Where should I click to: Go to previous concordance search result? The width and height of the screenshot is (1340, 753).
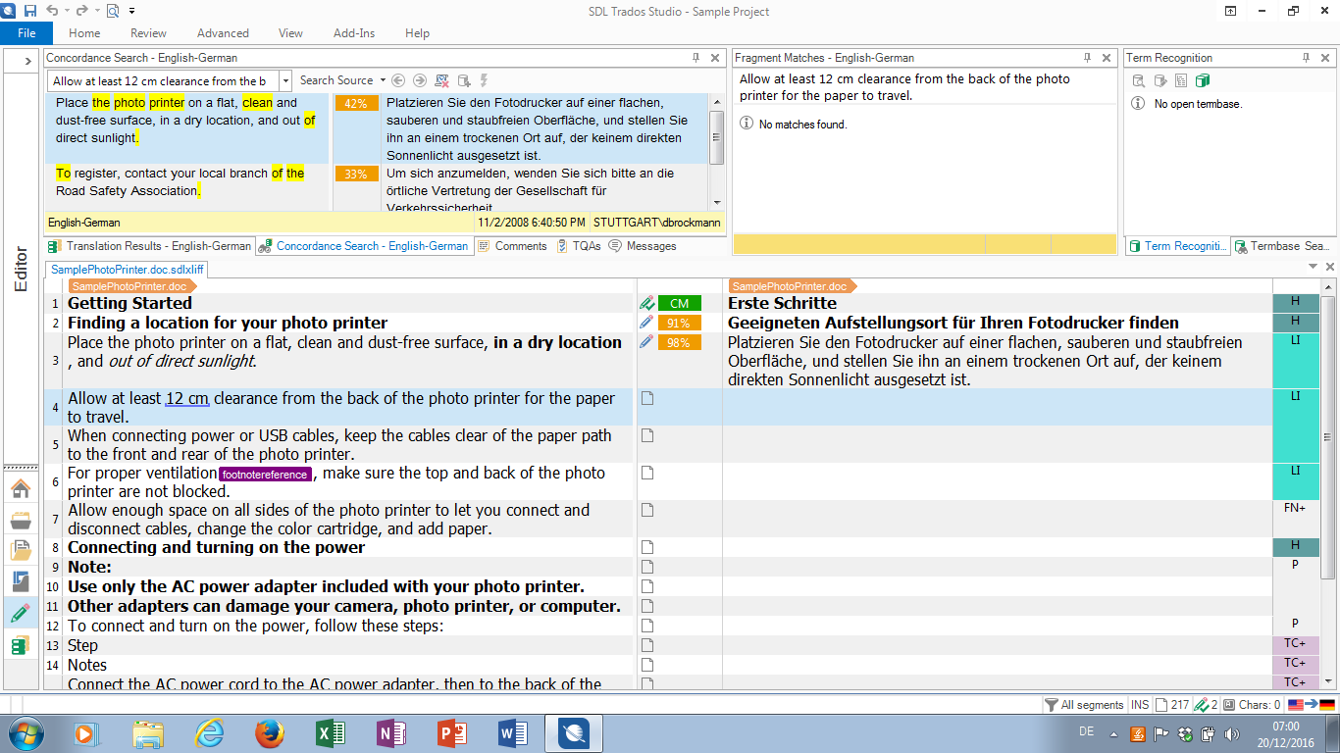(397, 80)
